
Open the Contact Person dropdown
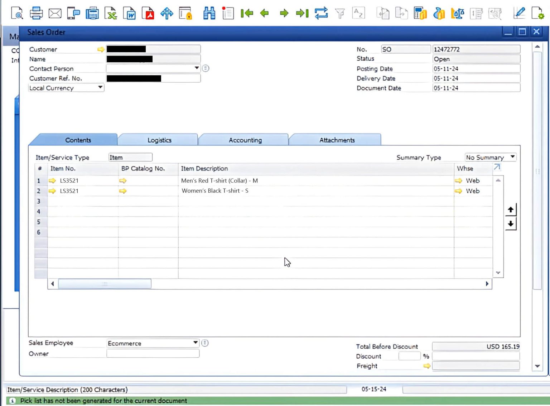point(197,68)
